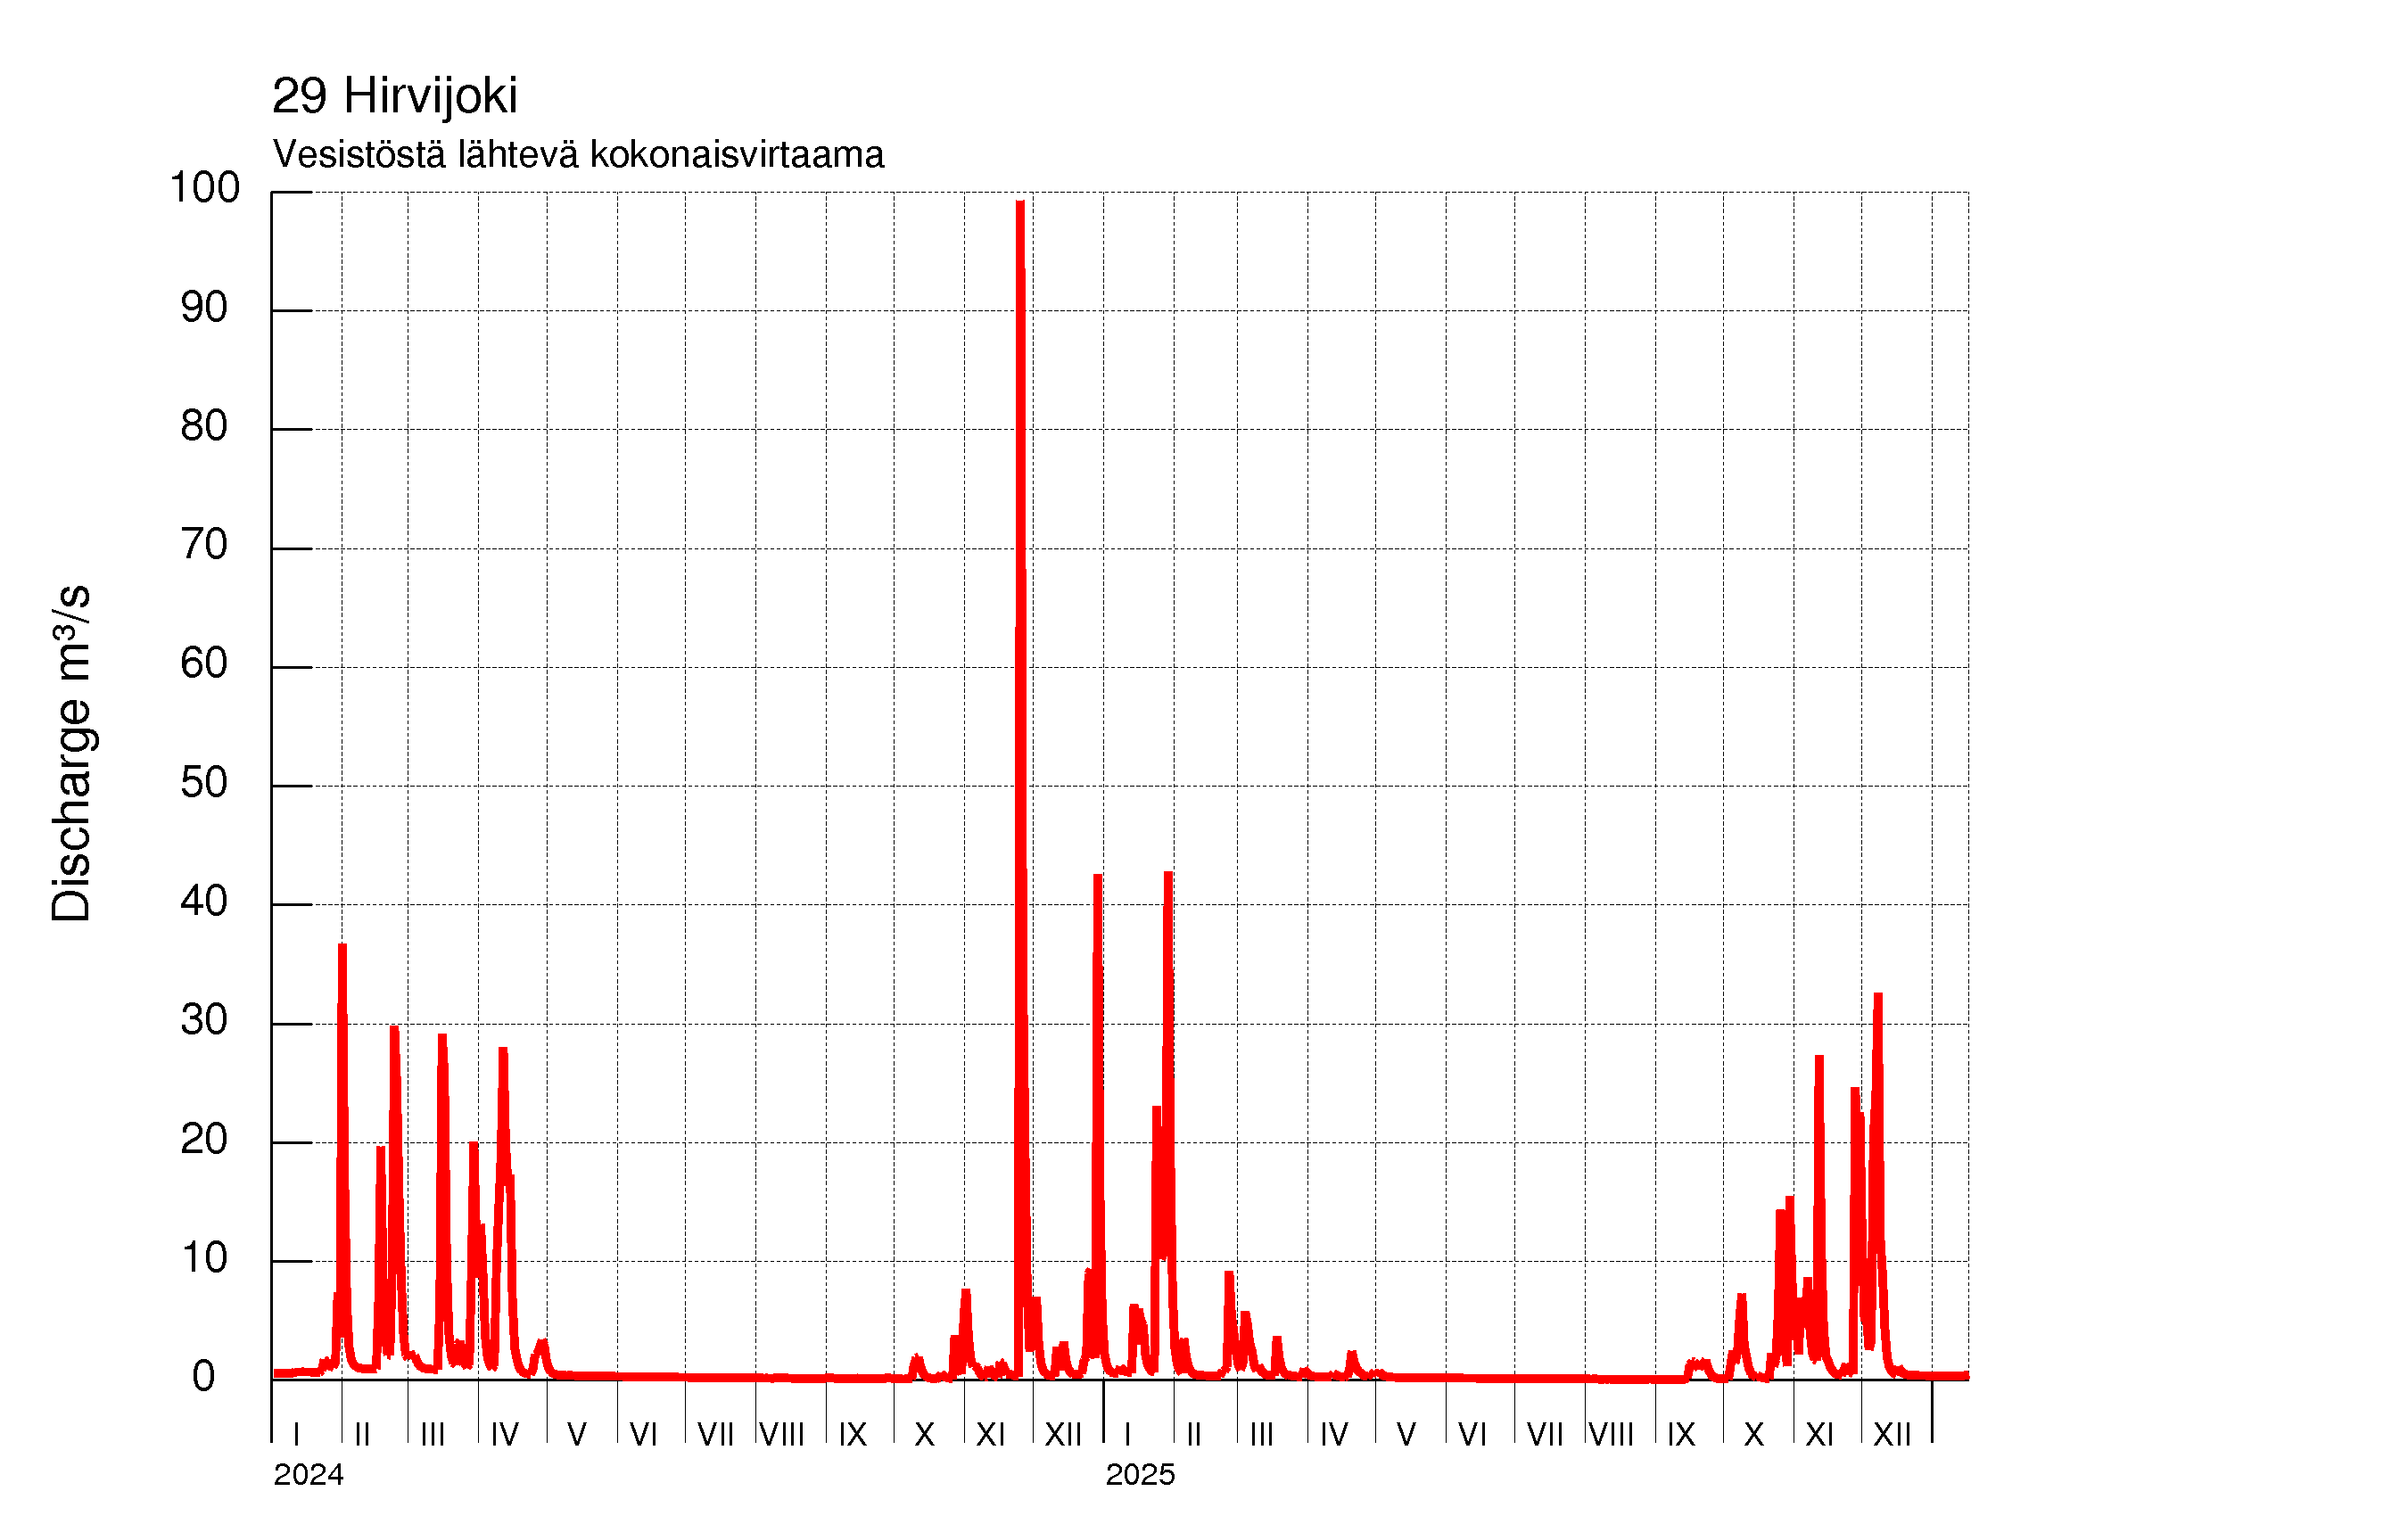This screenshot has height=1516, width=2408.
Task: Click the 2024 year label
Action: point(308,1475)
